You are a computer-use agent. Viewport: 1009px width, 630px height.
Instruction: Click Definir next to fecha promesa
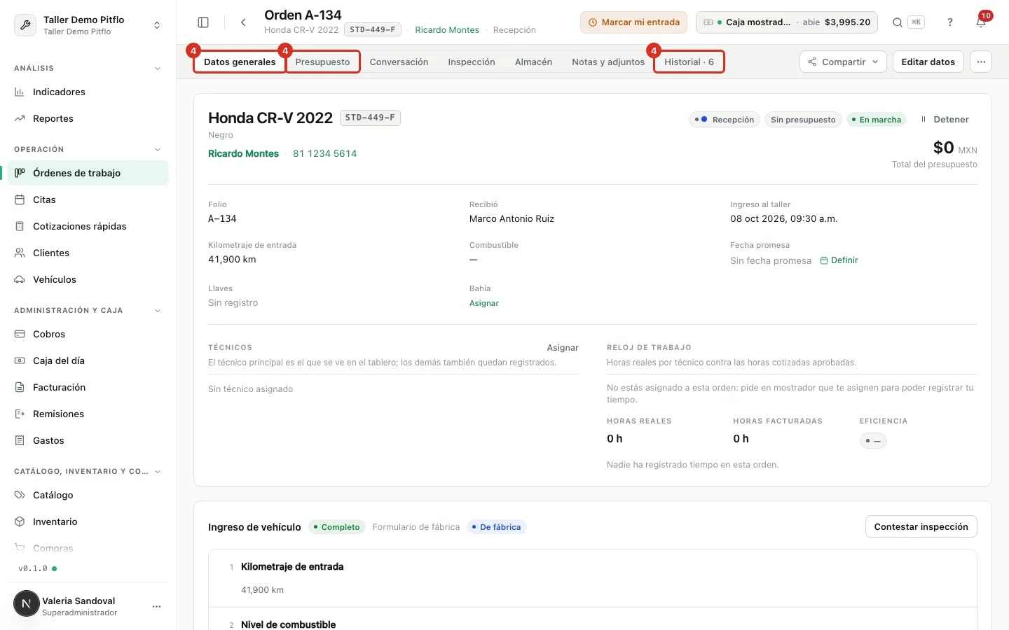[839, 260]
